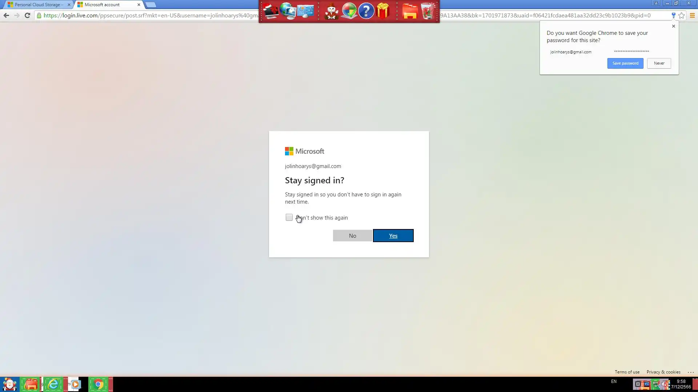
Task: Open the recycle bin icon in the top dock
Action: pos(428,11)
